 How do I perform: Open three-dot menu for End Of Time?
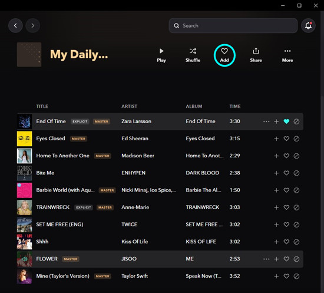click(266, 121)
